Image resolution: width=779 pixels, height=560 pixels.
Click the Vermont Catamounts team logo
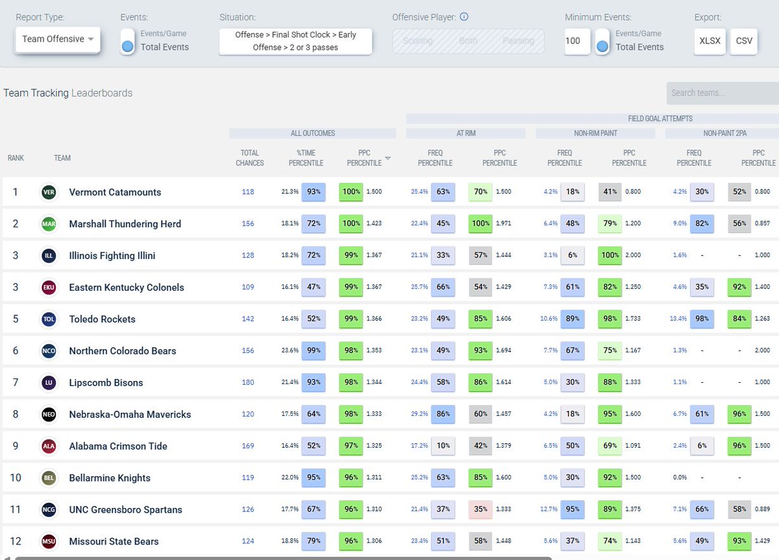49,192
